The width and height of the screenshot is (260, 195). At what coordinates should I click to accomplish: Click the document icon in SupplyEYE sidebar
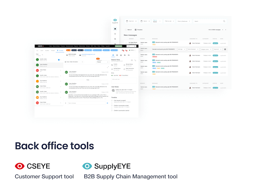(x=115, y=39)
